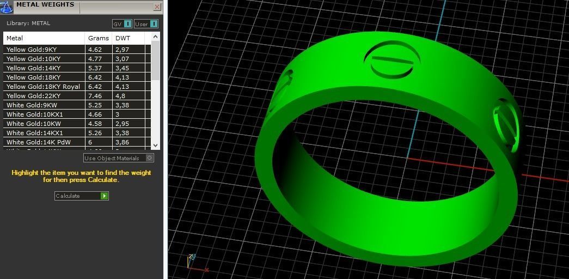Click the metal list scrollbar thumb
Screen dimensions: 569x279
tap(155, 60)
